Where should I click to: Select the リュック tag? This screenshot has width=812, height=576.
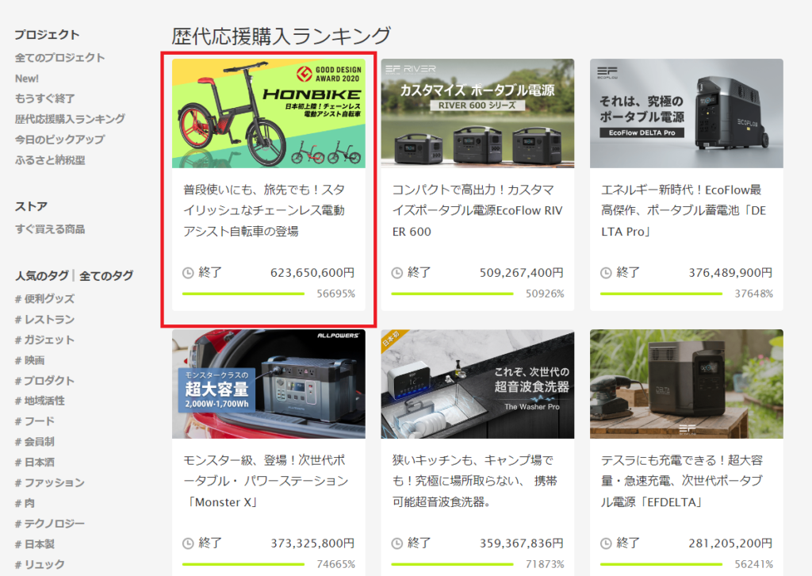coord(40,565)
